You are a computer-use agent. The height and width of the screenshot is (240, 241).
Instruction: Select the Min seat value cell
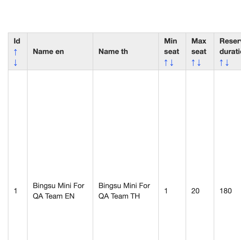(166, 191)
